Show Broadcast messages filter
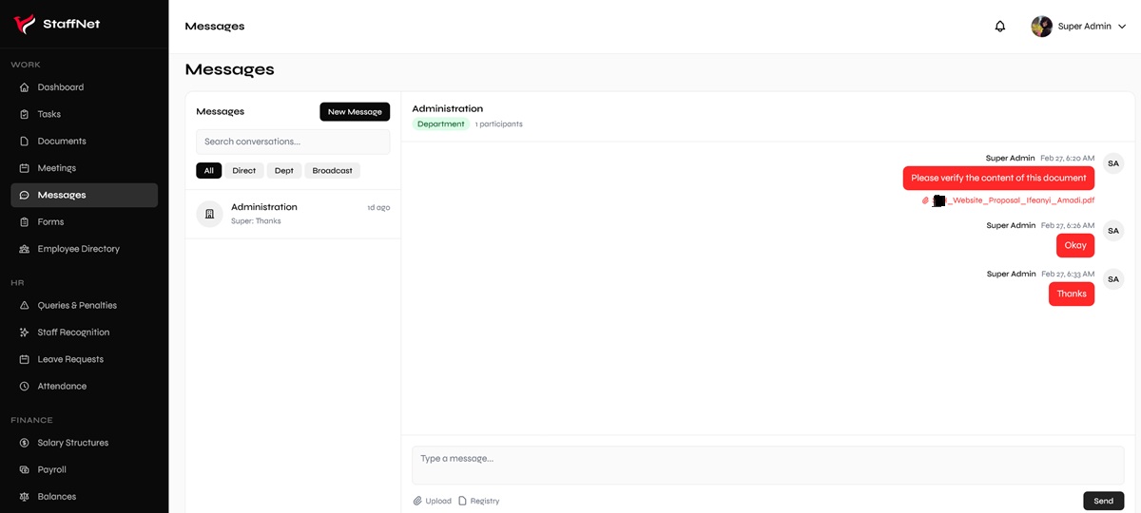The image size is (1141, 513). (332, 171)
